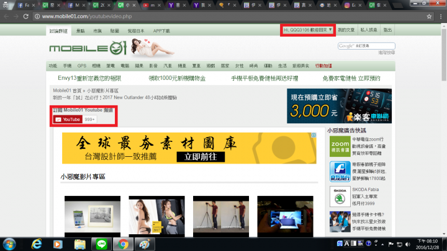Switch to the first Facebook tab
Viewport: 447px width, 251px height.
click(x=26, y=5)
